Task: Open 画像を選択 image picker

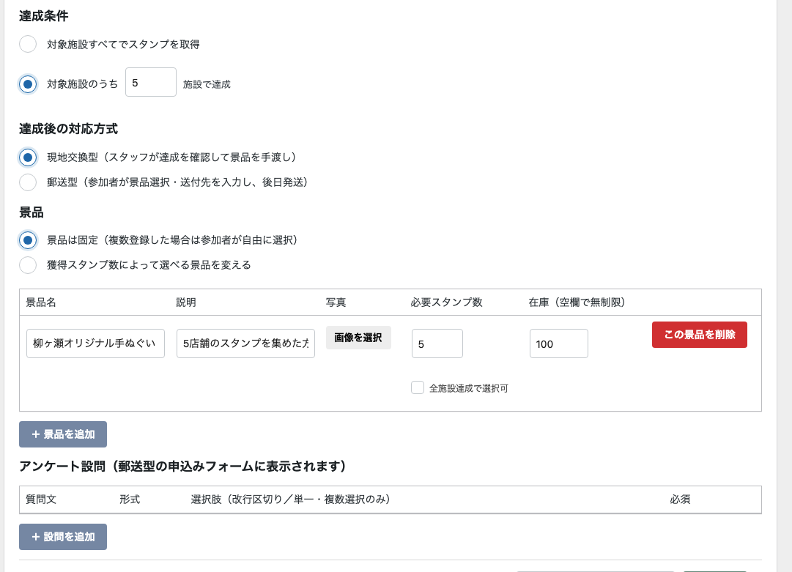Action: click(358, 337)
